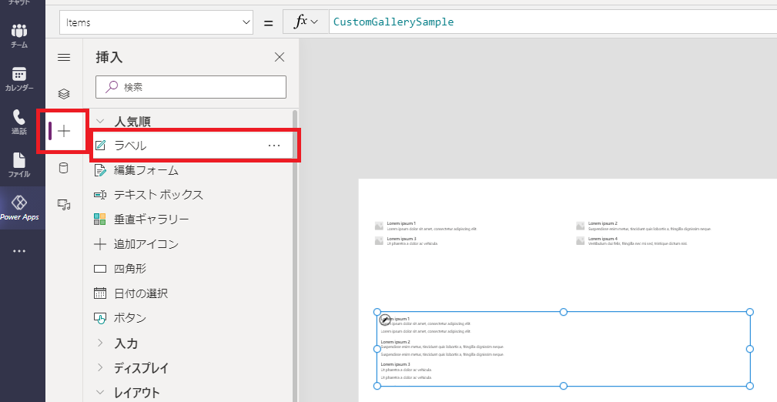Select Lorem ipsum 3 row in selected gallery
The image size is (777, 402).
tap(407, 370)
